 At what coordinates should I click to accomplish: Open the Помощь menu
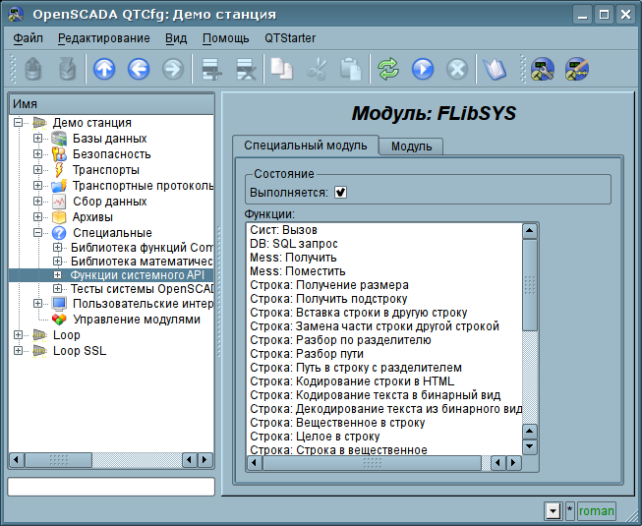225,38
